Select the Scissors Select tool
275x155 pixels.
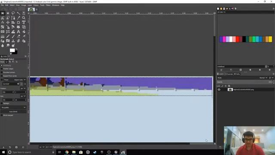[x=3, y=18]
